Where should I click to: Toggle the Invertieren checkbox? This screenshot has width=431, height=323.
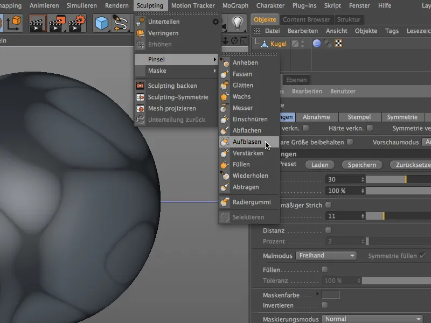click(324, 305)
